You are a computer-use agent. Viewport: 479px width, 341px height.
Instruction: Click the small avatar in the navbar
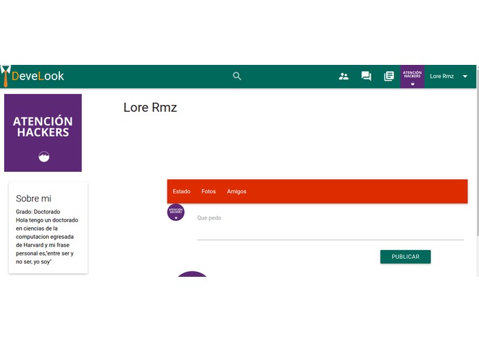point(412,77)
